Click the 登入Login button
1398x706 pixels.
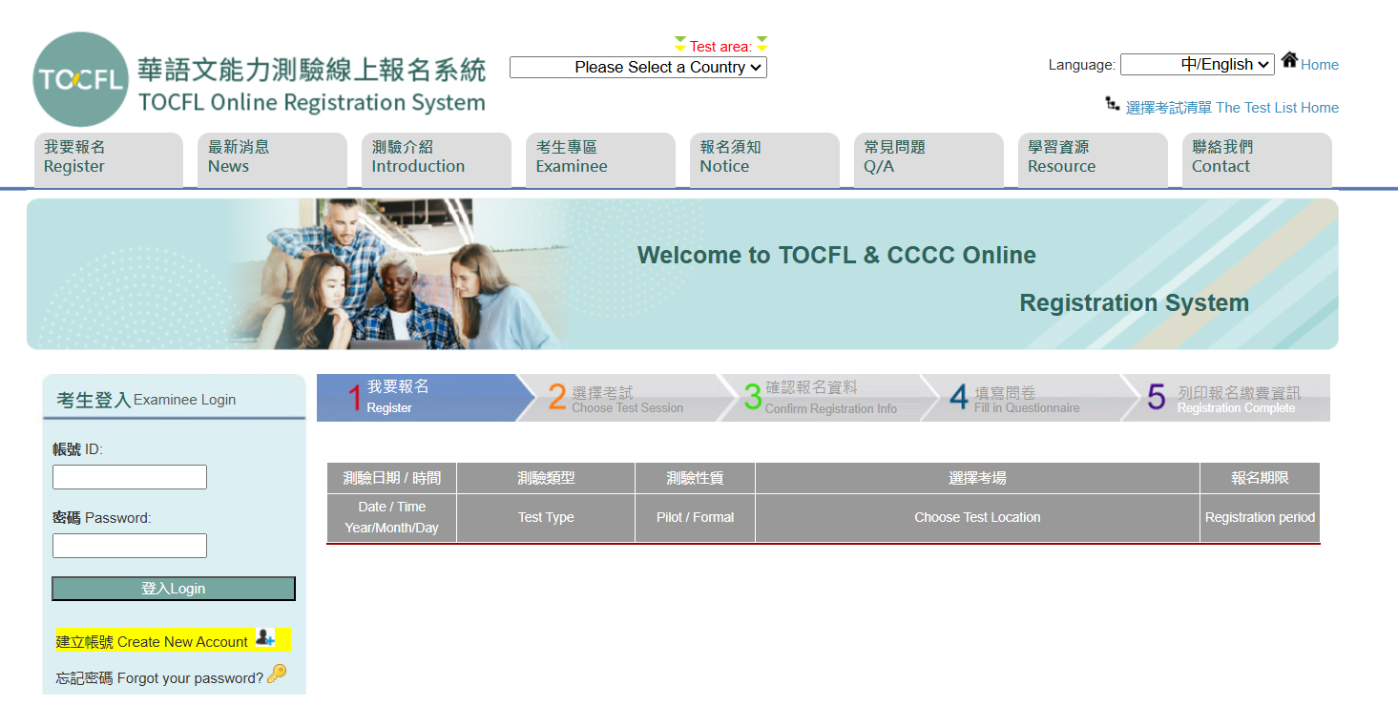(x=174, y=589)
